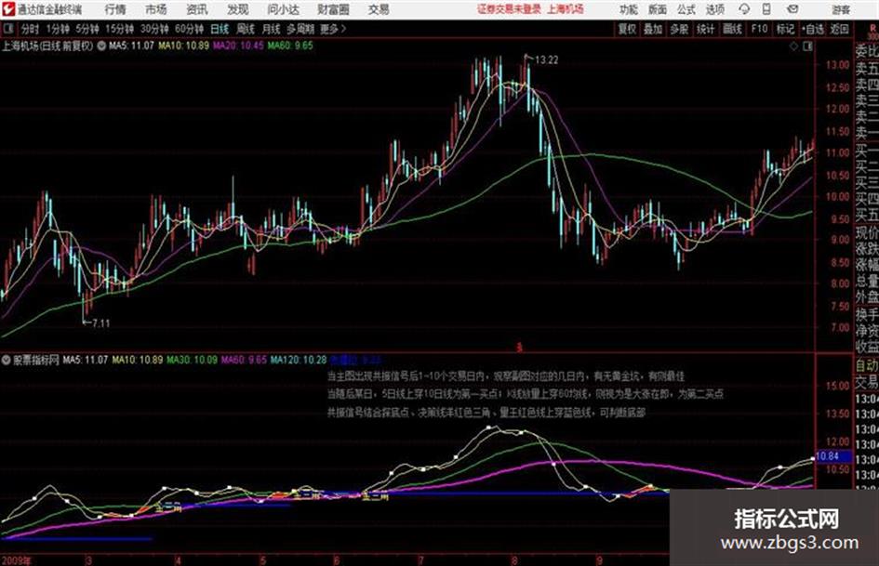Select the 月线 monthly period tab
This screenshot has height=566, width=879.
tap(272, 29)
